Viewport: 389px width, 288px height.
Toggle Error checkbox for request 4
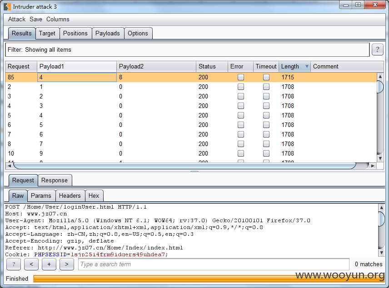(x=241, y=106)
